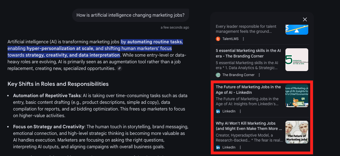Open the '5 essential Marketing skills in the AI era' article
The height and width of the screenshot is (156, 340).
click(248, 53)
